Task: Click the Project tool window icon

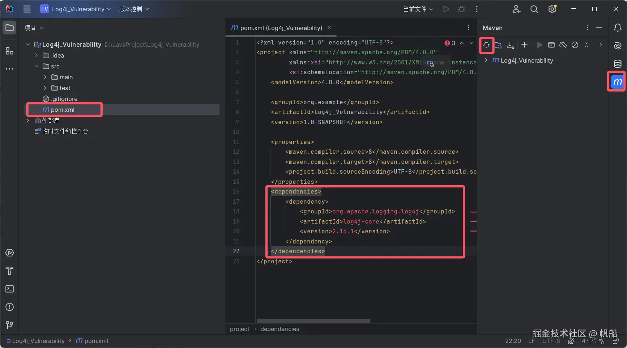Action: pyautogui.click(x=10, y=28)
